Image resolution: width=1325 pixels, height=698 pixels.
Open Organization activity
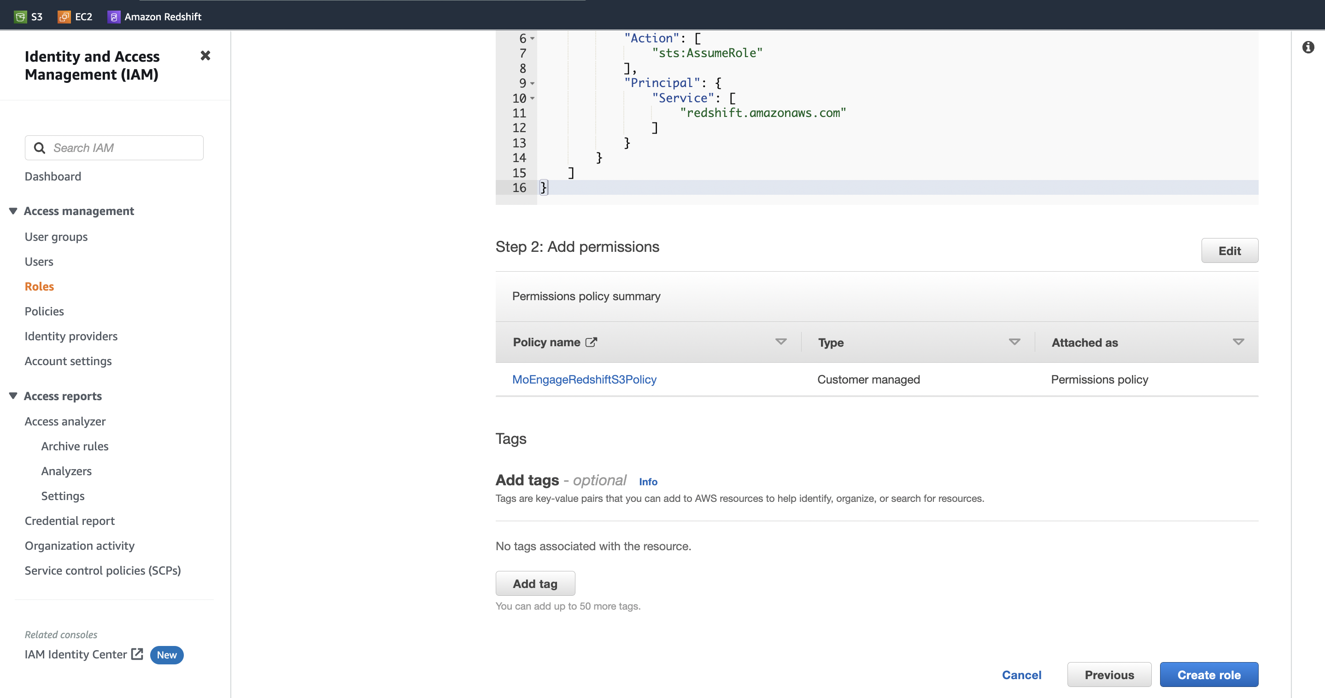[80, 545]
